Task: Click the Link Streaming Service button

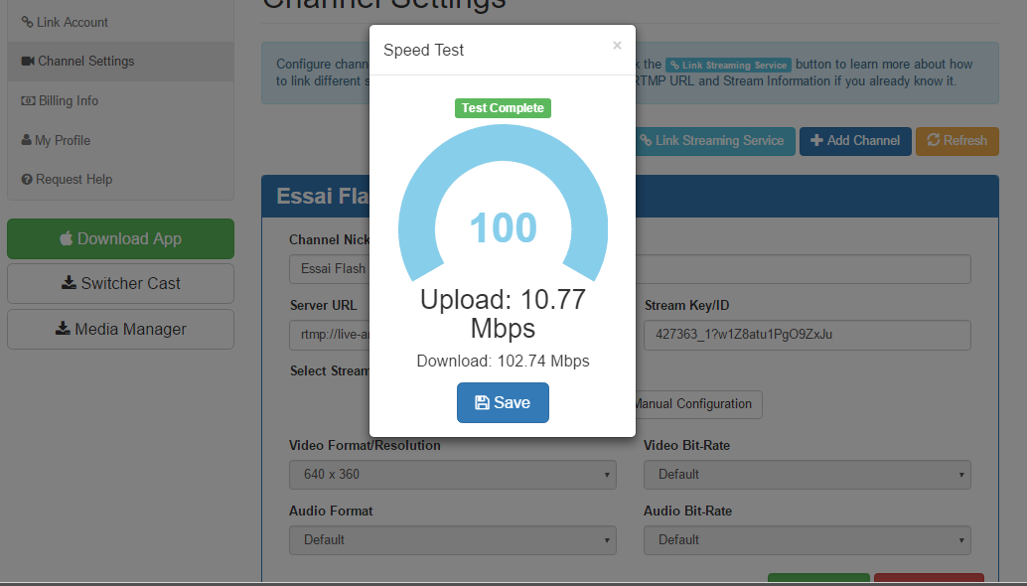Action: pos(715,141)
